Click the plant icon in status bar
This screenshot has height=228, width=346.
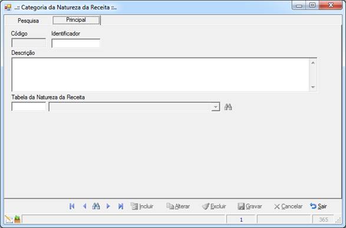coord(17,219)
